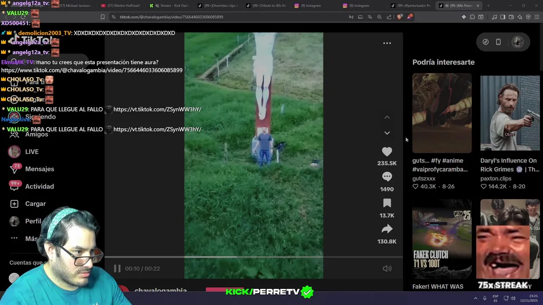Click the phone icon at top right
This screenshot has height=305, width=543.
(x=498, y=42)
